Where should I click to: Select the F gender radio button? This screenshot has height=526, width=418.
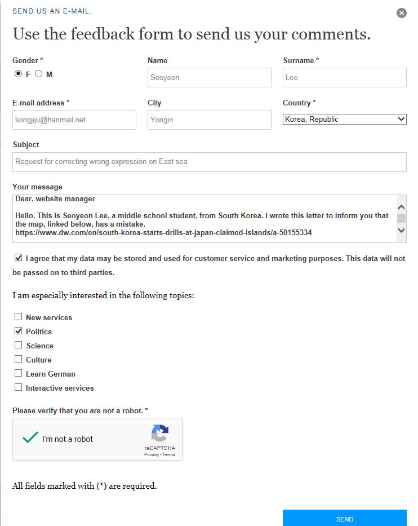coord(18,74)
